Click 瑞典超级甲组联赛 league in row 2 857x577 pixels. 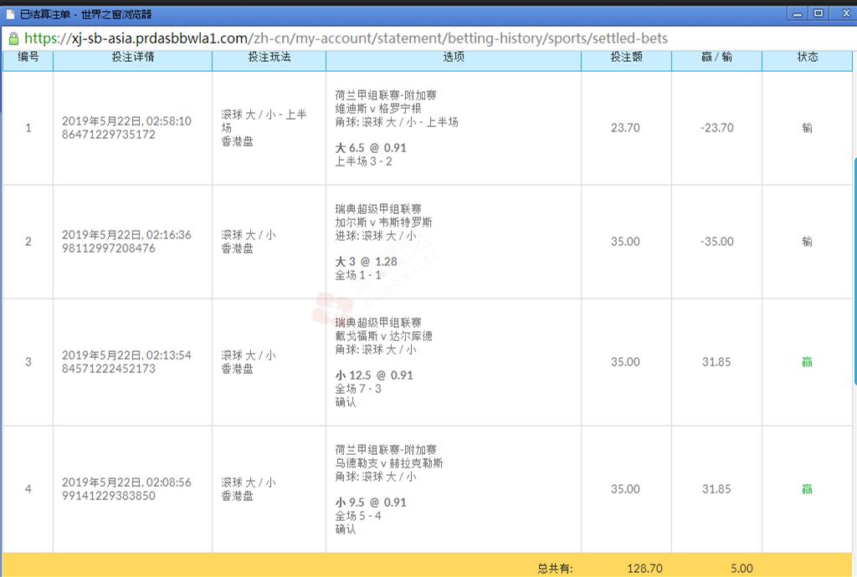point(378,208)
